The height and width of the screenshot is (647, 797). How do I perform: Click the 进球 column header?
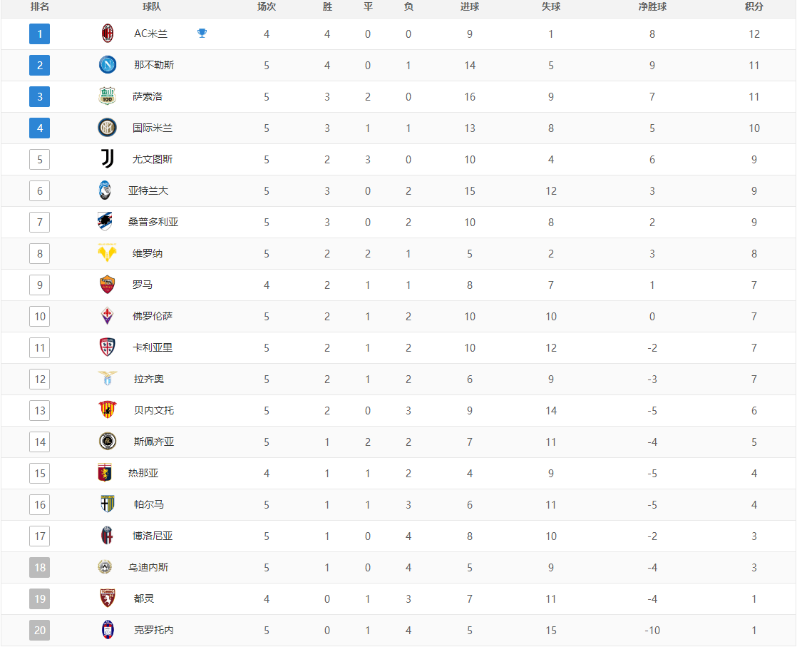pos(469,7)
